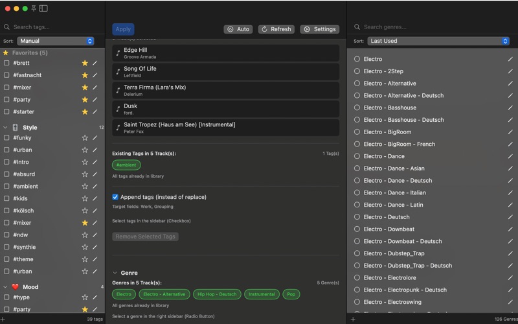
Task: Pick Electro - Downbeat radio button
Action: (x=357, y=229)
